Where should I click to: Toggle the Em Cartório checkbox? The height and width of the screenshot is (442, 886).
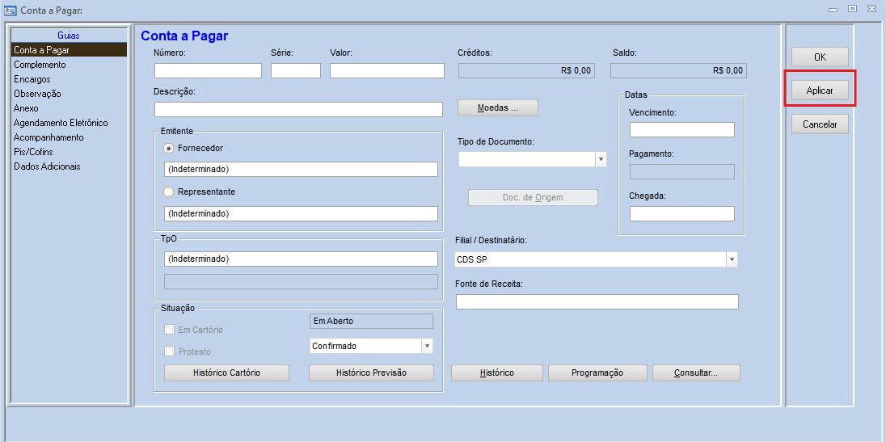pyautogui.click(x=170, y=330)
